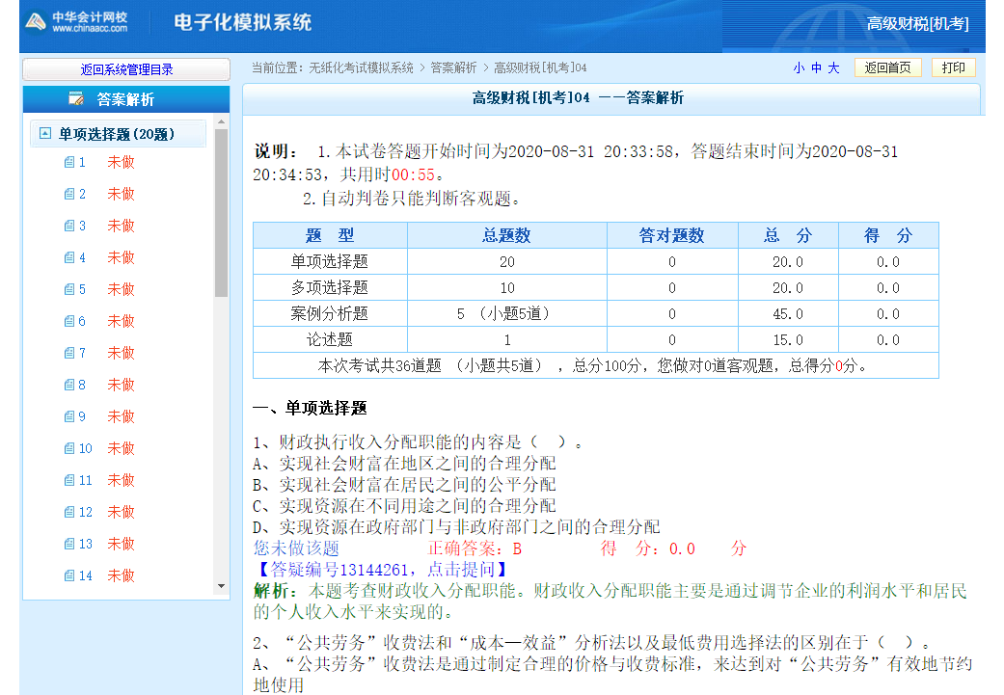Open question 12 marked 未做

pyautogui.click(x=121, y=512)
